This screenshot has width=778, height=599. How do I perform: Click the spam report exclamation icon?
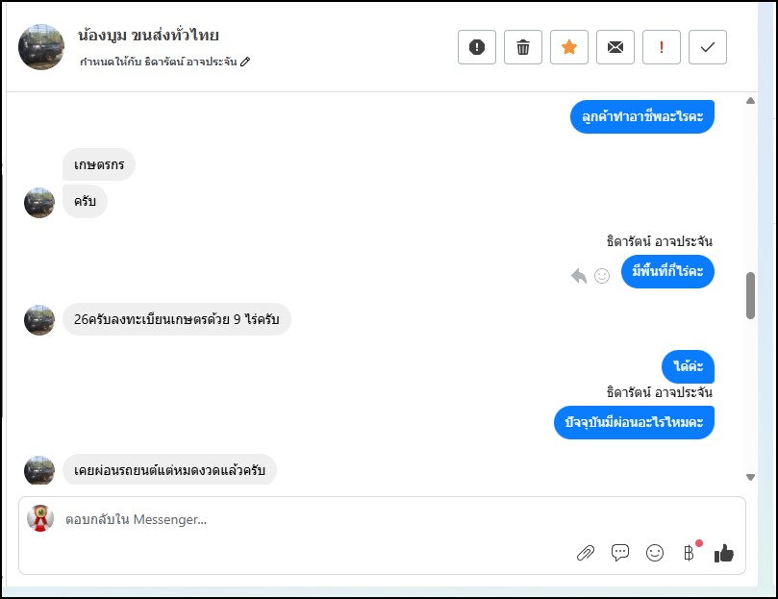(x=477, y=47)
